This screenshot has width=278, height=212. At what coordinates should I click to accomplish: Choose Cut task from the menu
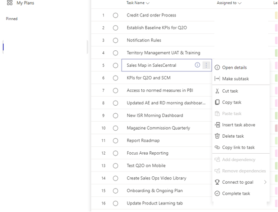(x=241, y=91)
